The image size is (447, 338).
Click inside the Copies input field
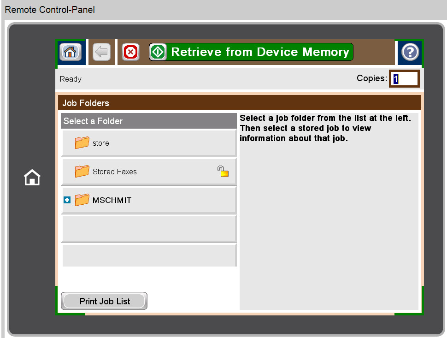[x=404, y=78]
